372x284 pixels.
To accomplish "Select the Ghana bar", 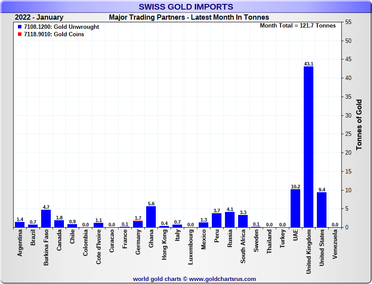I will tap(151, 217).
